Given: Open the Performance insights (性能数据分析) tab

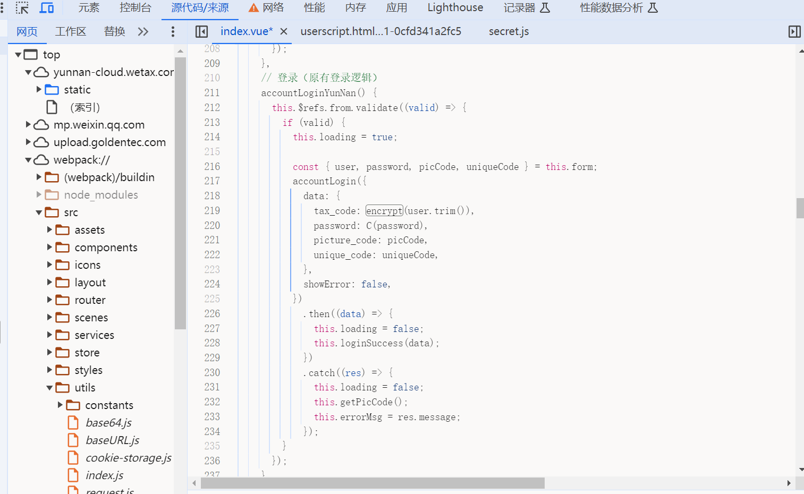Looking at the screenshot, I should pyautogui.click(x=619, y=8).
